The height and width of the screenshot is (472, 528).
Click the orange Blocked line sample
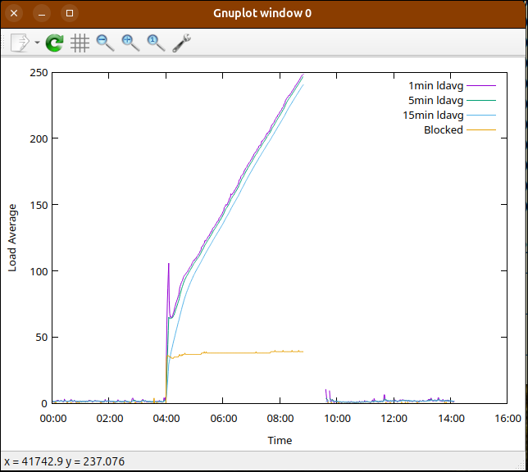pos(481,130)
